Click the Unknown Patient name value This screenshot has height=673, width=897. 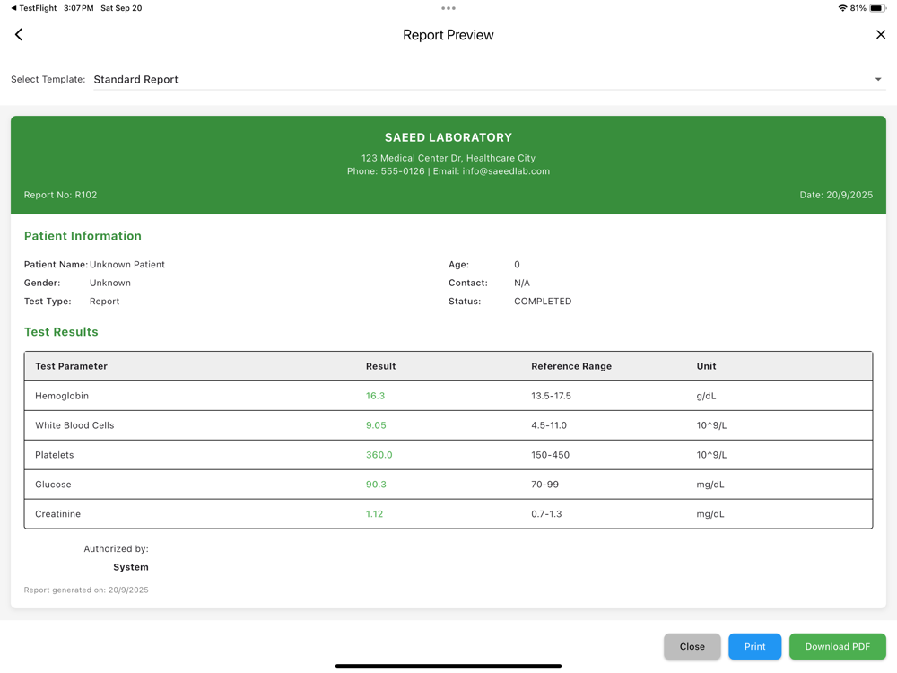point(127,265)
